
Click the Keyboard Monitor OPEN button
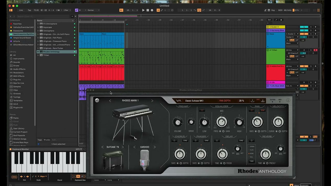[x=14, y=177]
